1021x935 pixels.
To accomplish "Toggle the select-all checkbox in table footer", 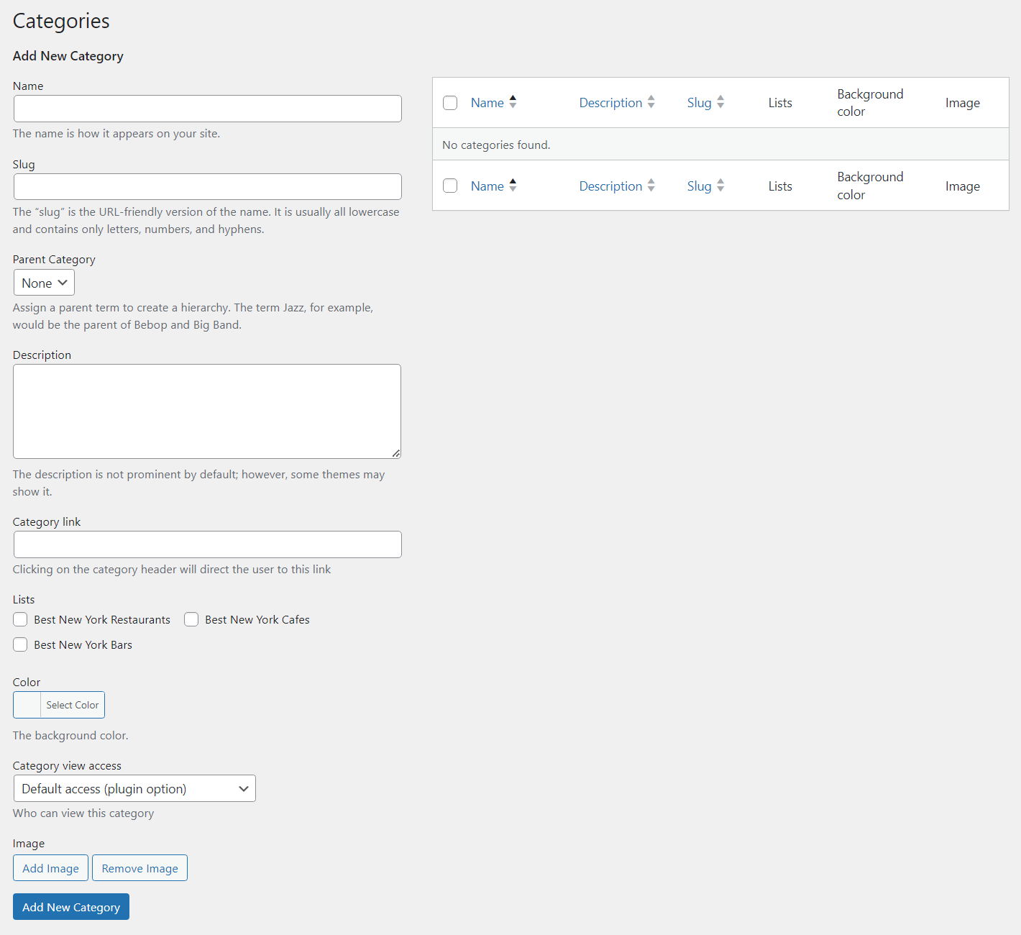I will point(450,186).
